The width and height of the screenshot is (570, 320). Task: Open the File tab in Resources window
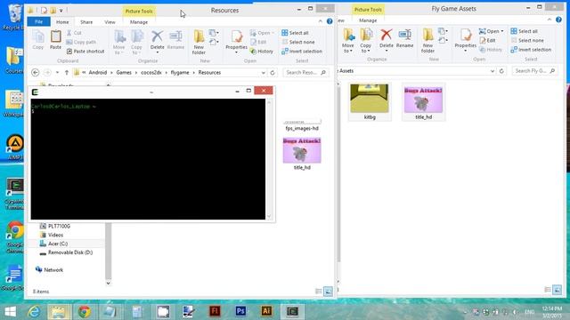tap(39, 22)
